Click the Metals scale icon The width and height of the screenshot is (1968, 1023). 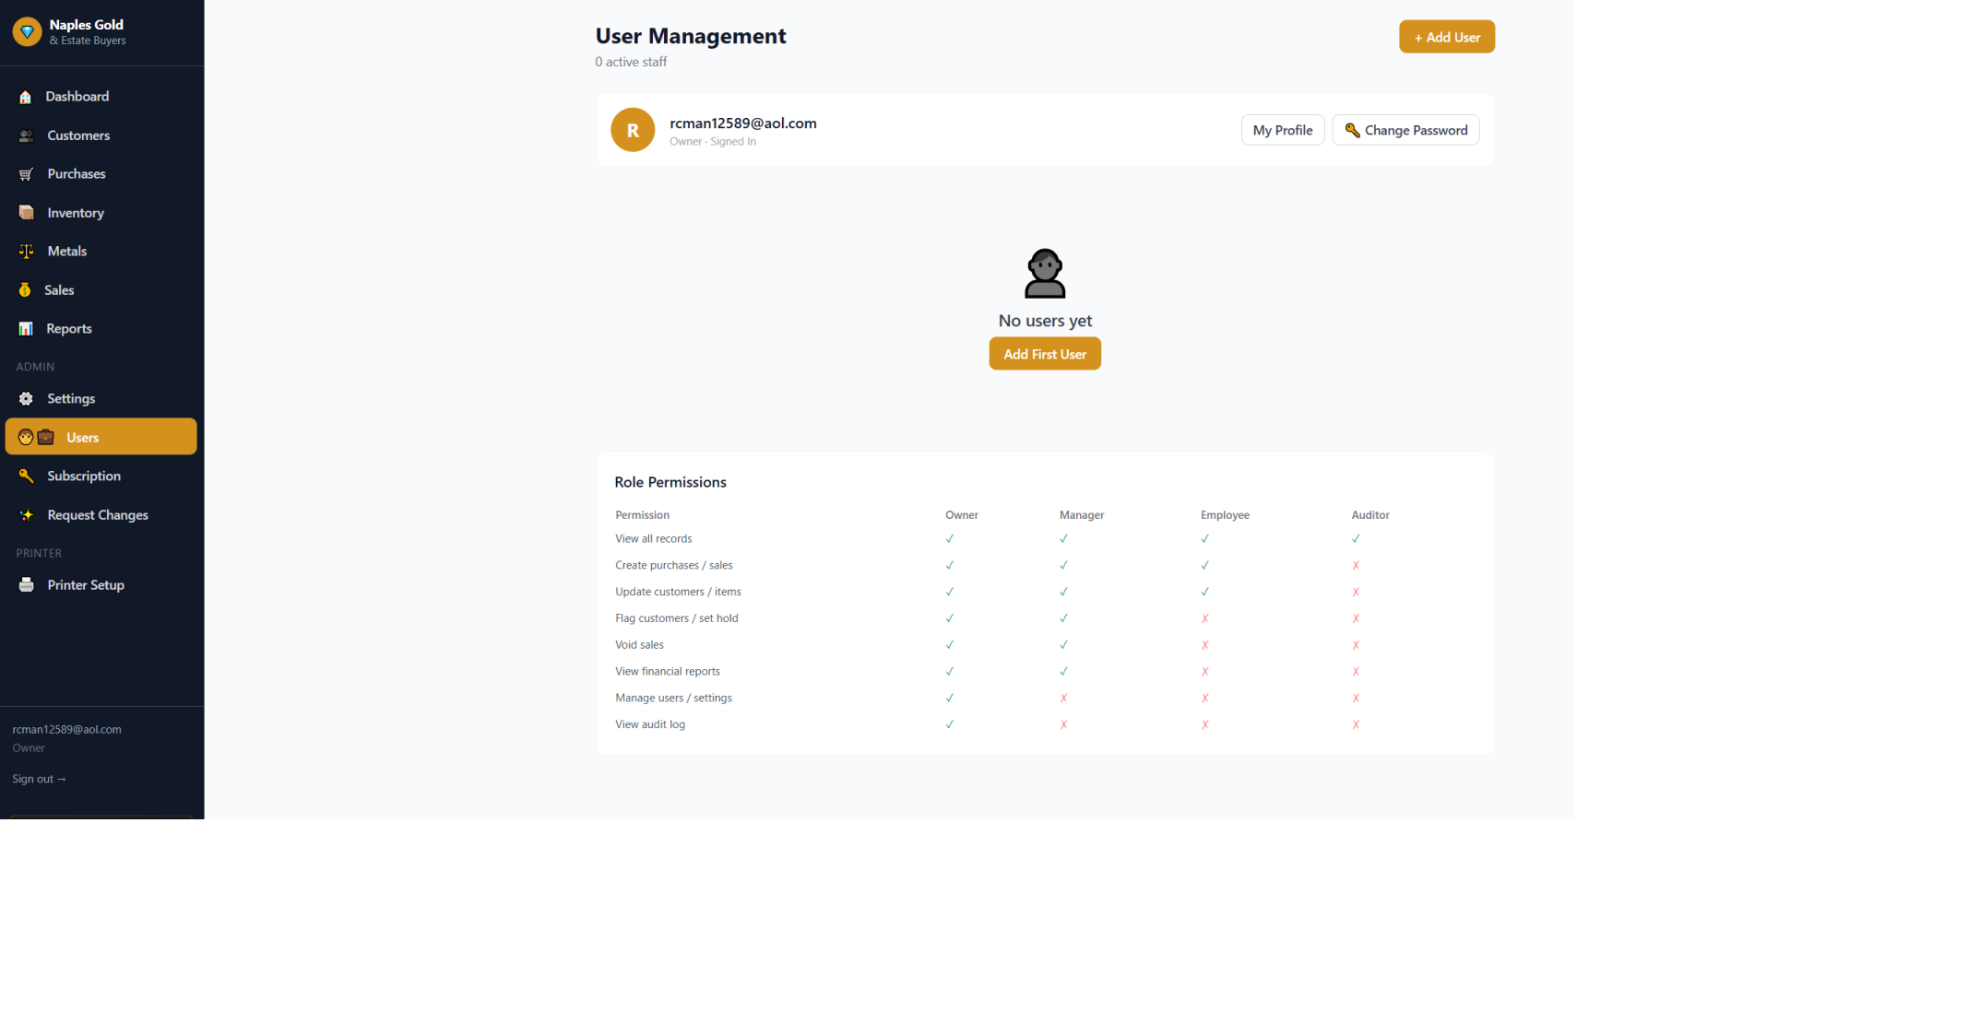tap(26, 252)
